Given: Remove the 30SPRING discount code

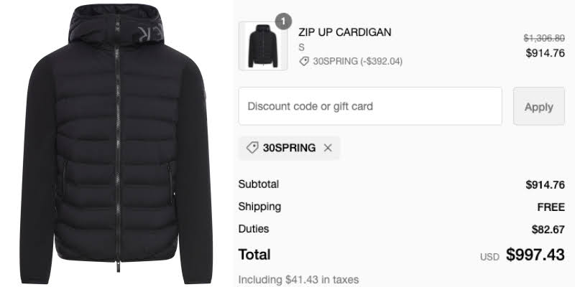Looking at the screenshot, I should pos(328,148).
